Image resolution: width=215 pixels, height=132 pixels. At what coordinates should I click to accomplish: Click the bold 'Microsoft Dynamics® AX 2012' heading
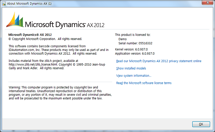30,35
